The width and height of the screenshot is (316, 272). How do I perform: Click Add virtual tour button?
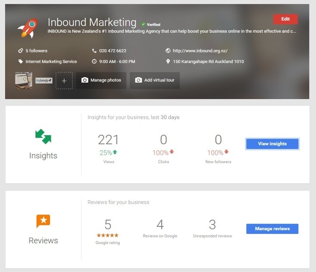coord(155,80)
